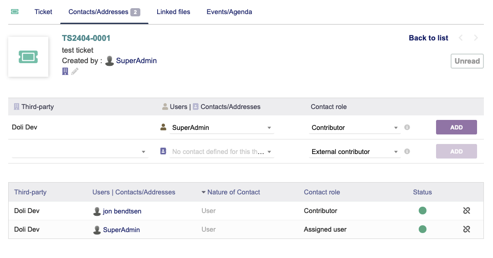
Task: Open the External contributor role dropdown
Action: pos(354,152)
